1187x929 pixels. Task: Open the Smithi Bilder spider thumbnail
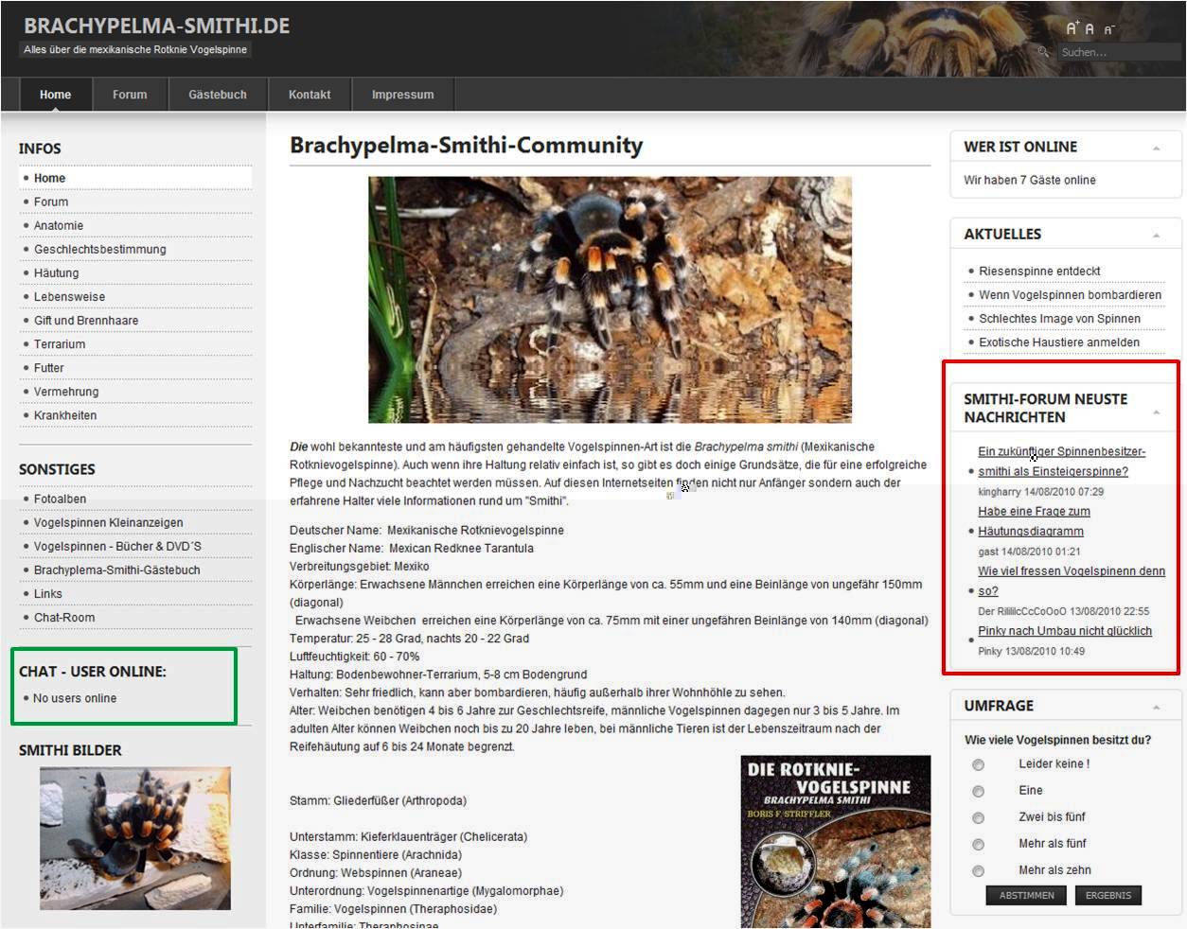pyautogui.click(x=134, y=838)
